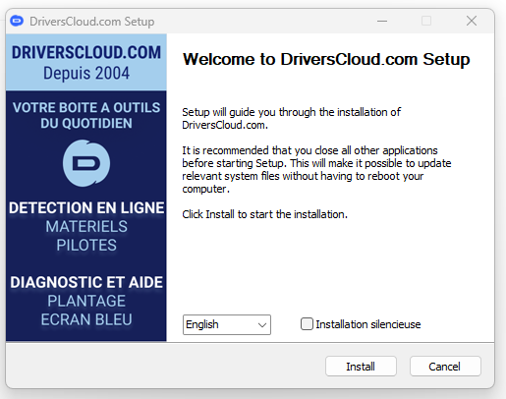Minimize the setup window
506x399 pixels.
tap(382, 22)
